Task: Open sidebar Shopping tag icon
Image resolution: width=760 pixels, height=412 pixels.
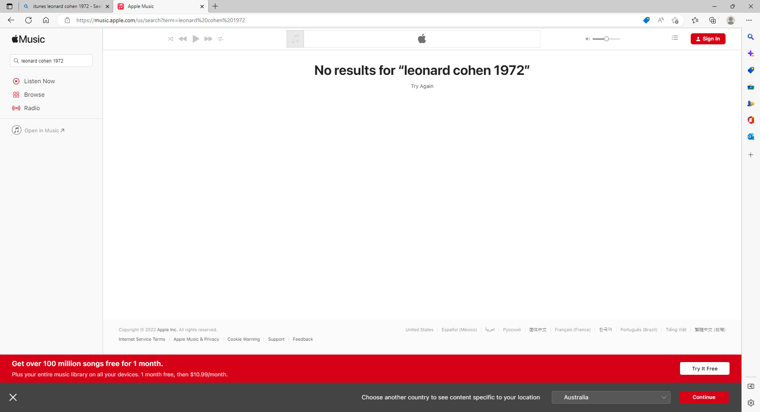Action: pyautogui.click(x=750, y=70)
